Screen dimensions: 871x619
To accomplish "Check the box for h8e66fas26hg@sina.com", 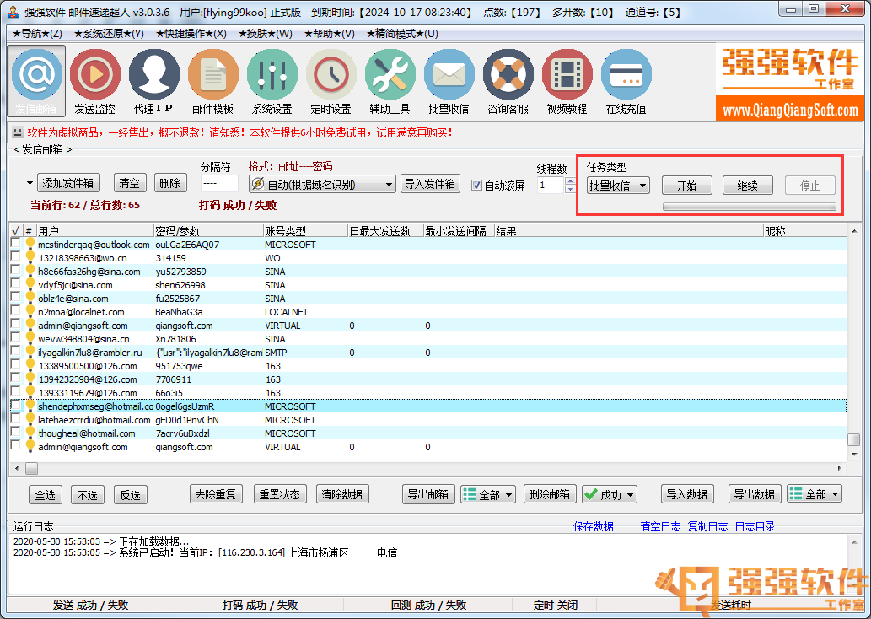I will point(15,271).
